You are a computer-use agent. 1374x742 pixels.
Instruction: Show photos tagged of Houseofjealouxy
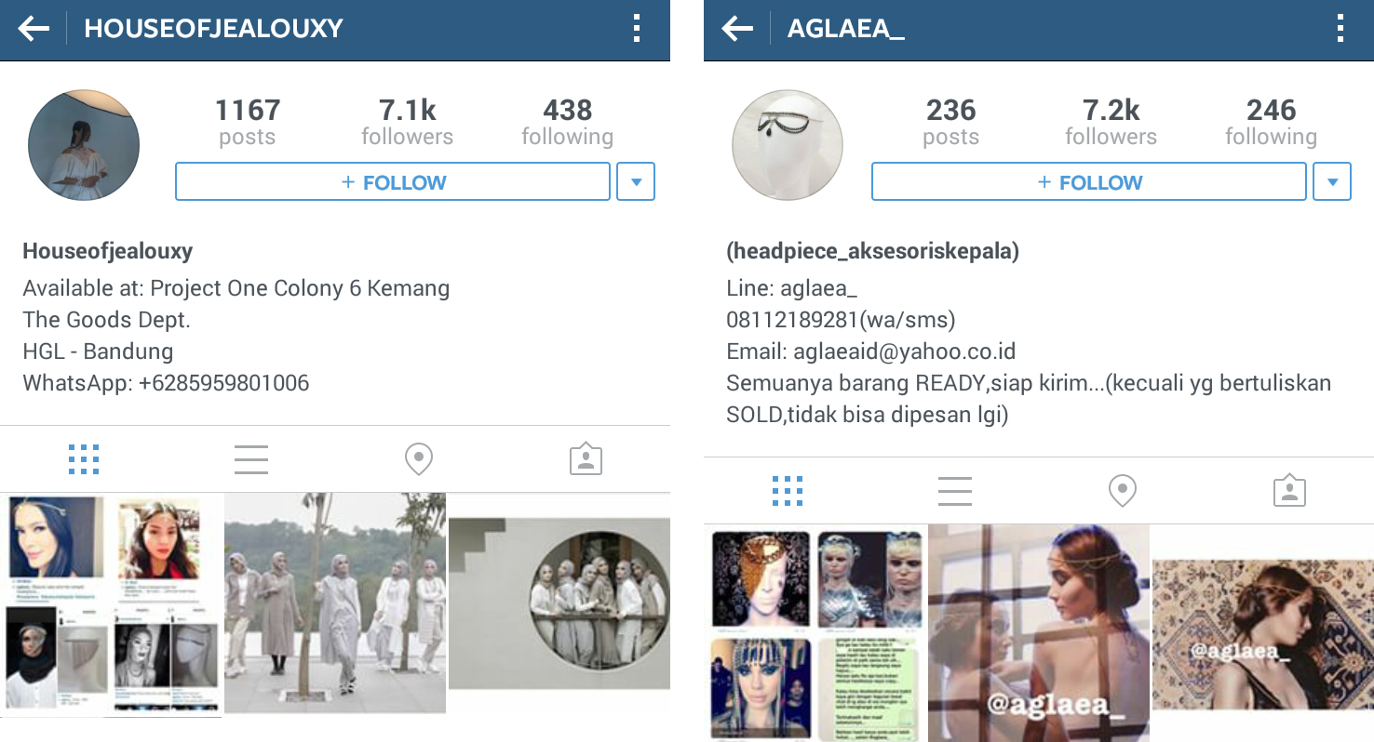pos(586,459)
